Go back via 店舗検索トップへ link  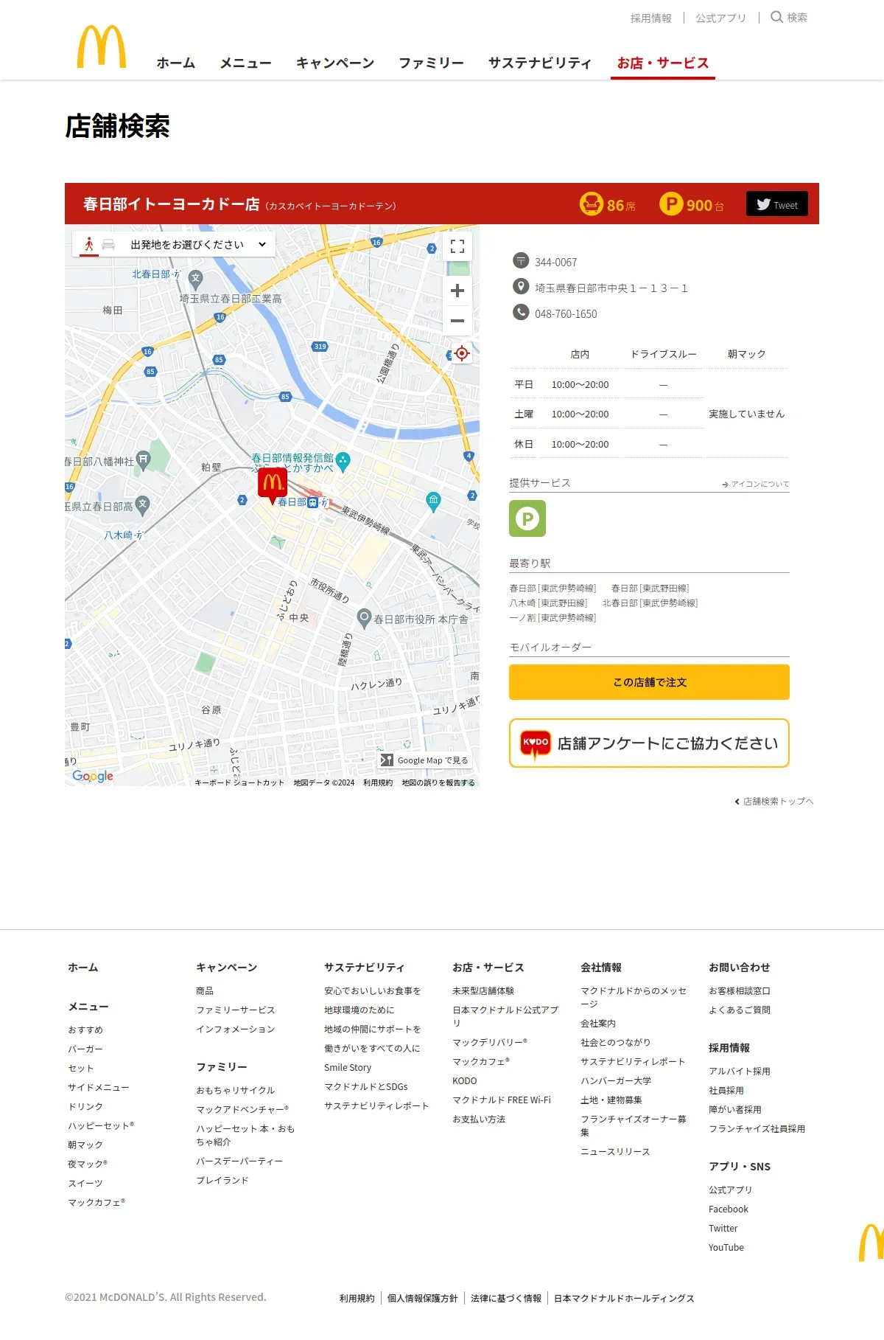(x=774, y=802)
